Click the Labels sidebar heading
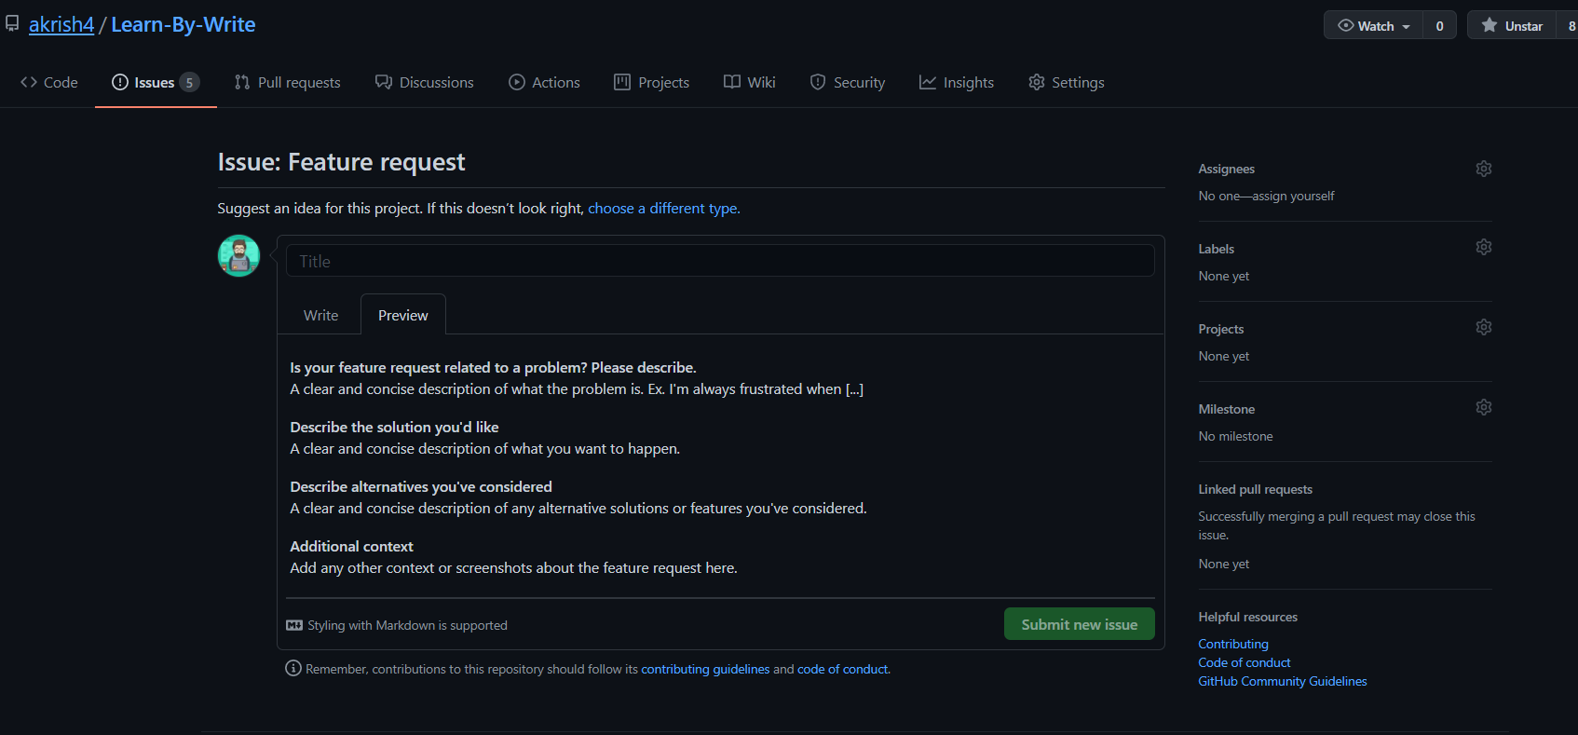Viewport: 1578px width, 735px height. click(x=1217, y=249)
